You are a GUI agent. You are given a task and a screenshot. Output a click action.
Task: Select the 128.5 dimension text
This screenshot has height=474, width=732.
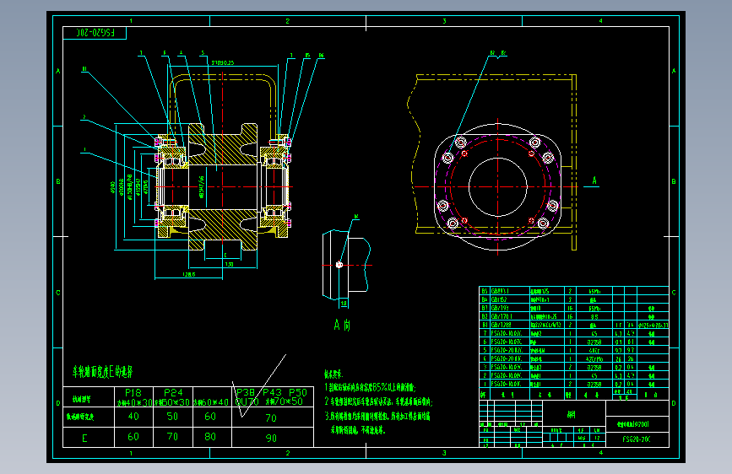click(x=188, y=275)
